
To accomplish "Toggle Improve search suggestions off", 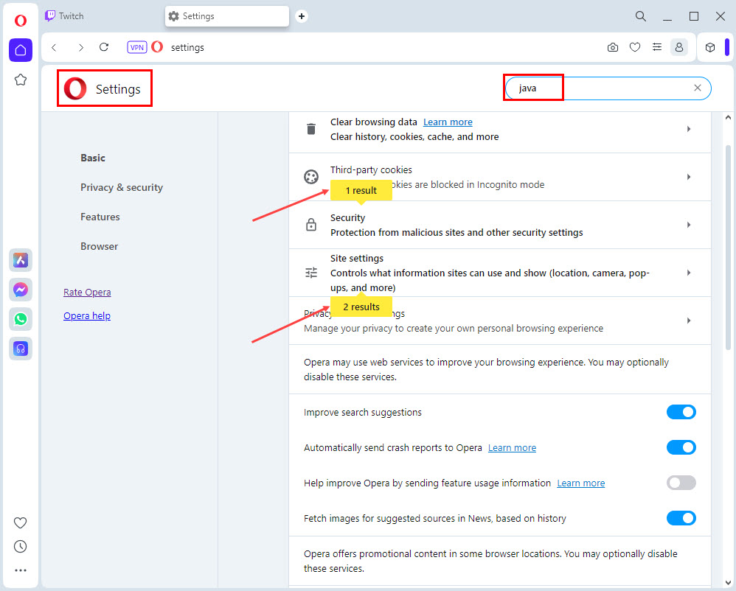I will click(681, 412).
